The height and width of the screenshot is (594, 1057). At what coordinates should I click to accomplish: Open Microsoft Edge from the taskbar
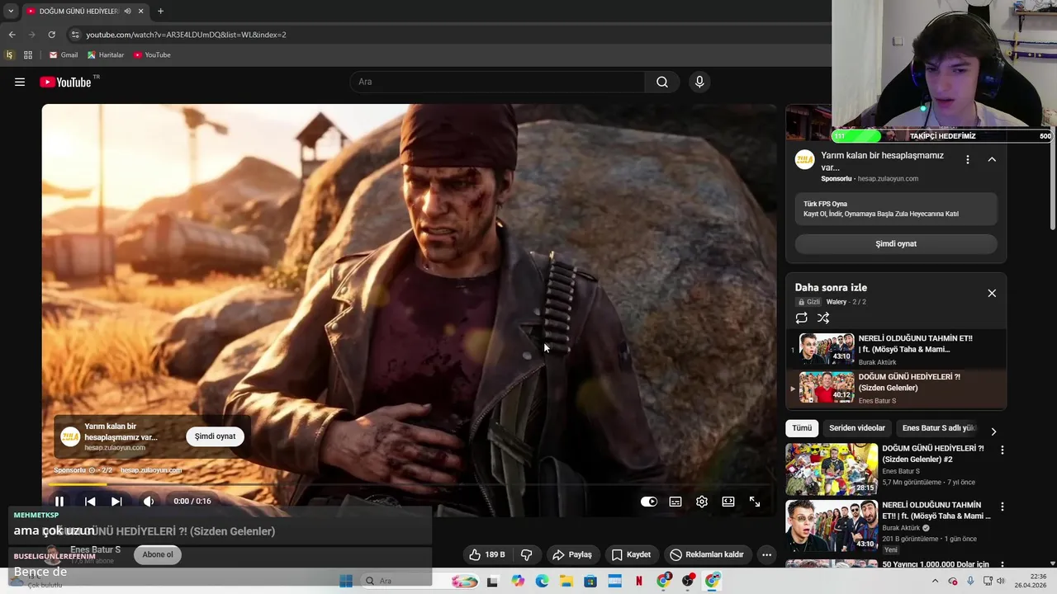click(x=542, y=581)
